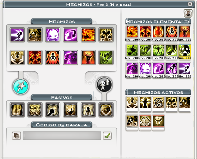Select the red fire droplet elemental spell
The height and width of the screenshot is (159, 197).
(x=158, y=32)
